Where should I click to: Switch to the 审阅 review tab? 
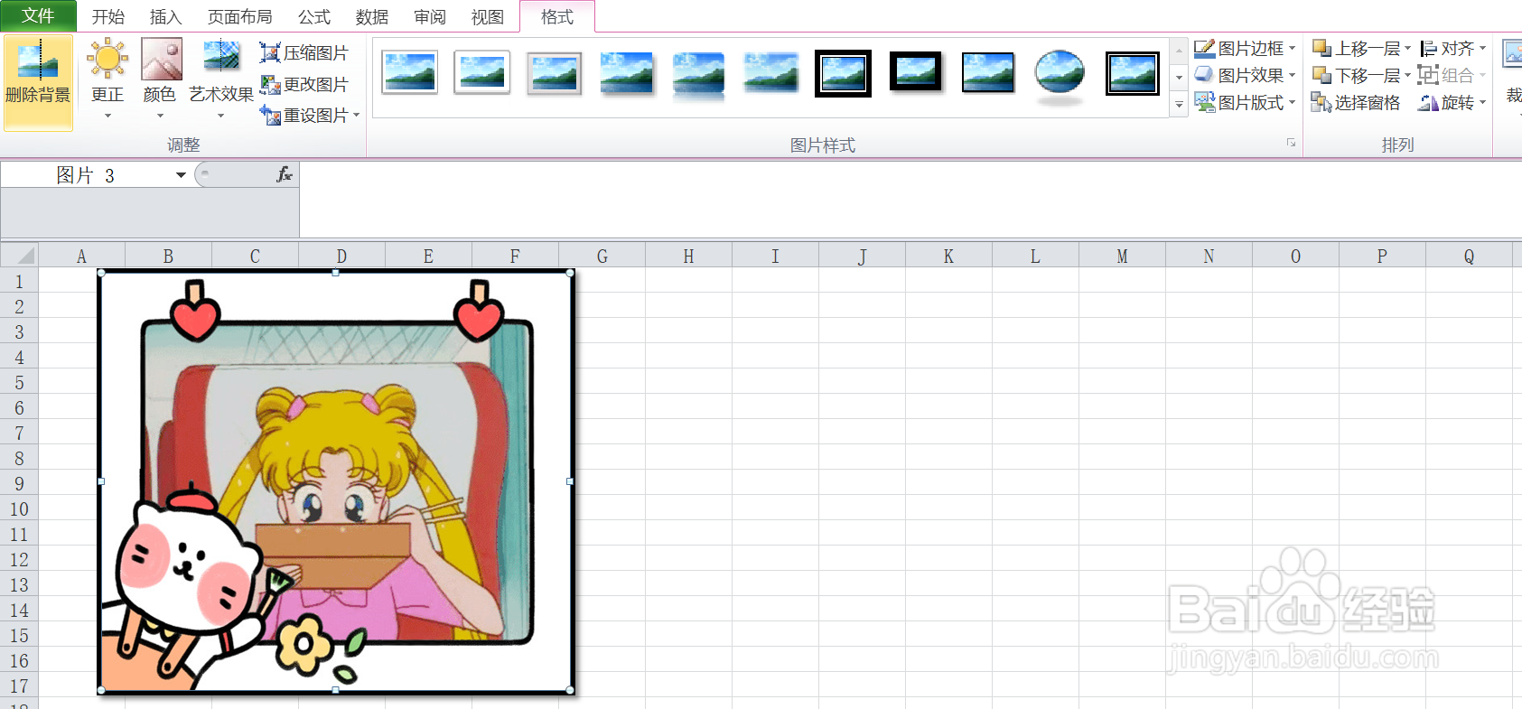(430, 17)
